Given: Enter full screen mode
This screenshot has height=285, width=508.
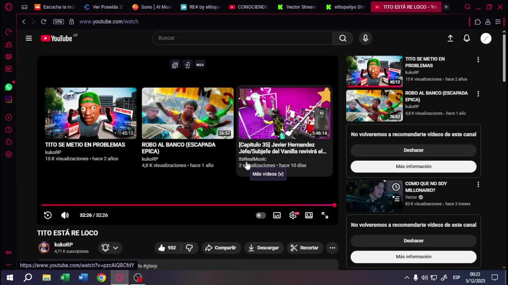Looking at the screenshot, I should (x=325, y=215).
